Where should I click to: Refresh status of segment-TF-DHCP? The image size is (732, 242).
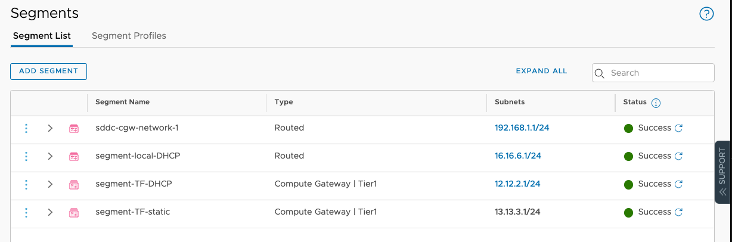pos(678,184)
